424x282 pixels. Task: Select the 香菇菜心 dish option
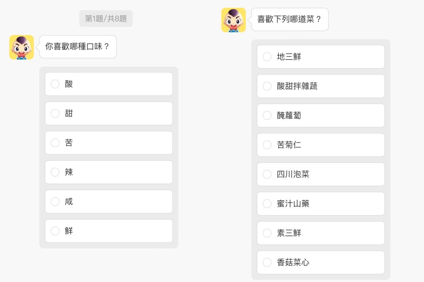click(x=320, y=262)
